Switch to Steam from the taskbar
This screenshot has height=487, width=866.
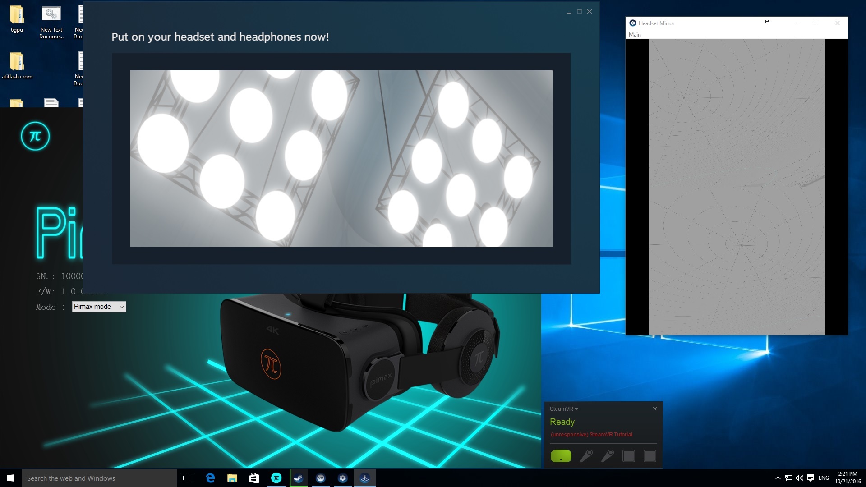pyautogui.click(x=299, y=478)
